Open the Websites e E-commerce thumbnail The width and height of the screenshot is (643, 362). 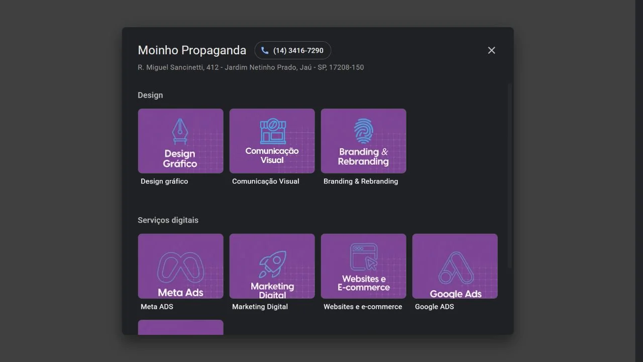(x=364, y=266)
